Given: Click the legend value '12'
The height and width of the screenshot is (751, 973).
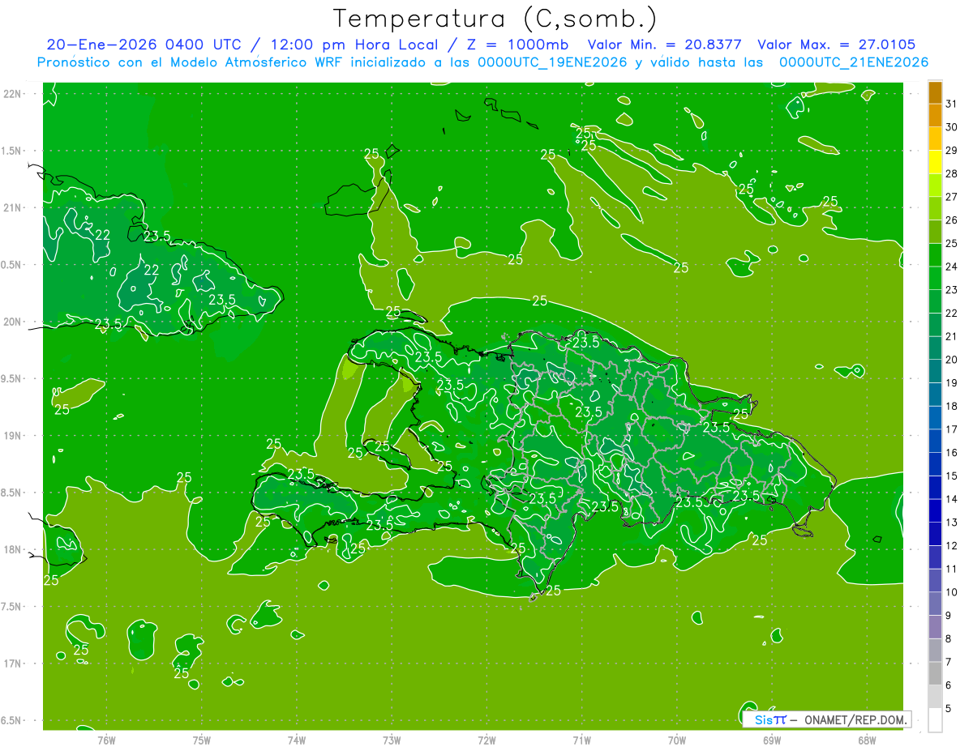Looking at the screenshot, I should (x=951, y=545).
